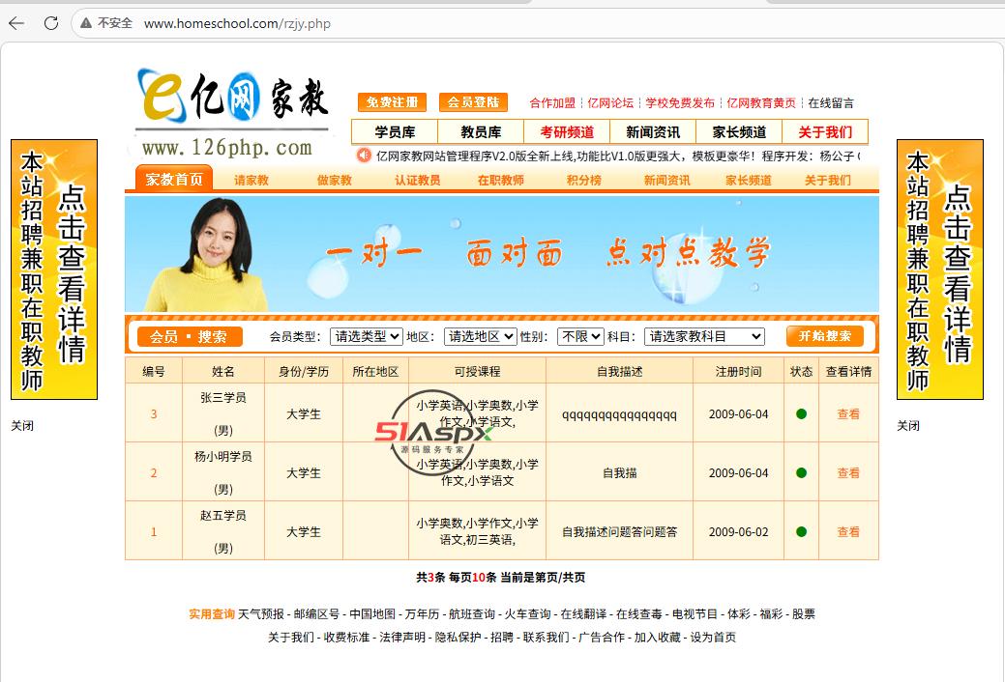This screenshot has width=1005, height=682.
Task: Click the right 本站招聘兼职在职教师 banner
Action: [939, 270]
